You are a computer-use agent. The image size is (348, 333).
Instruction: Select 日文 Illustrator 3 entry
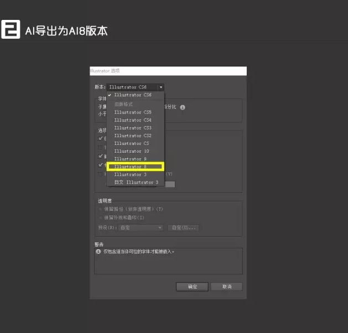[136, 182]
